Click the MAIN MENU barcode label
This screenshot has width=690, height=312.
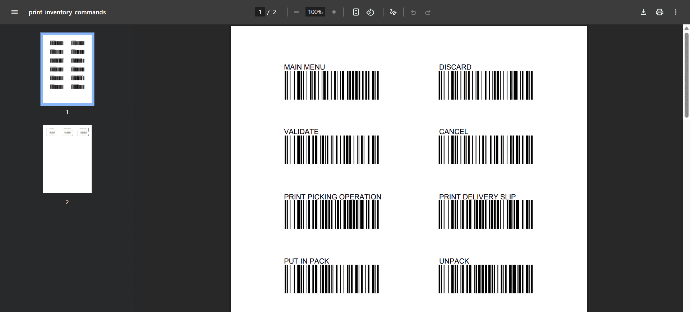[304, 67]
